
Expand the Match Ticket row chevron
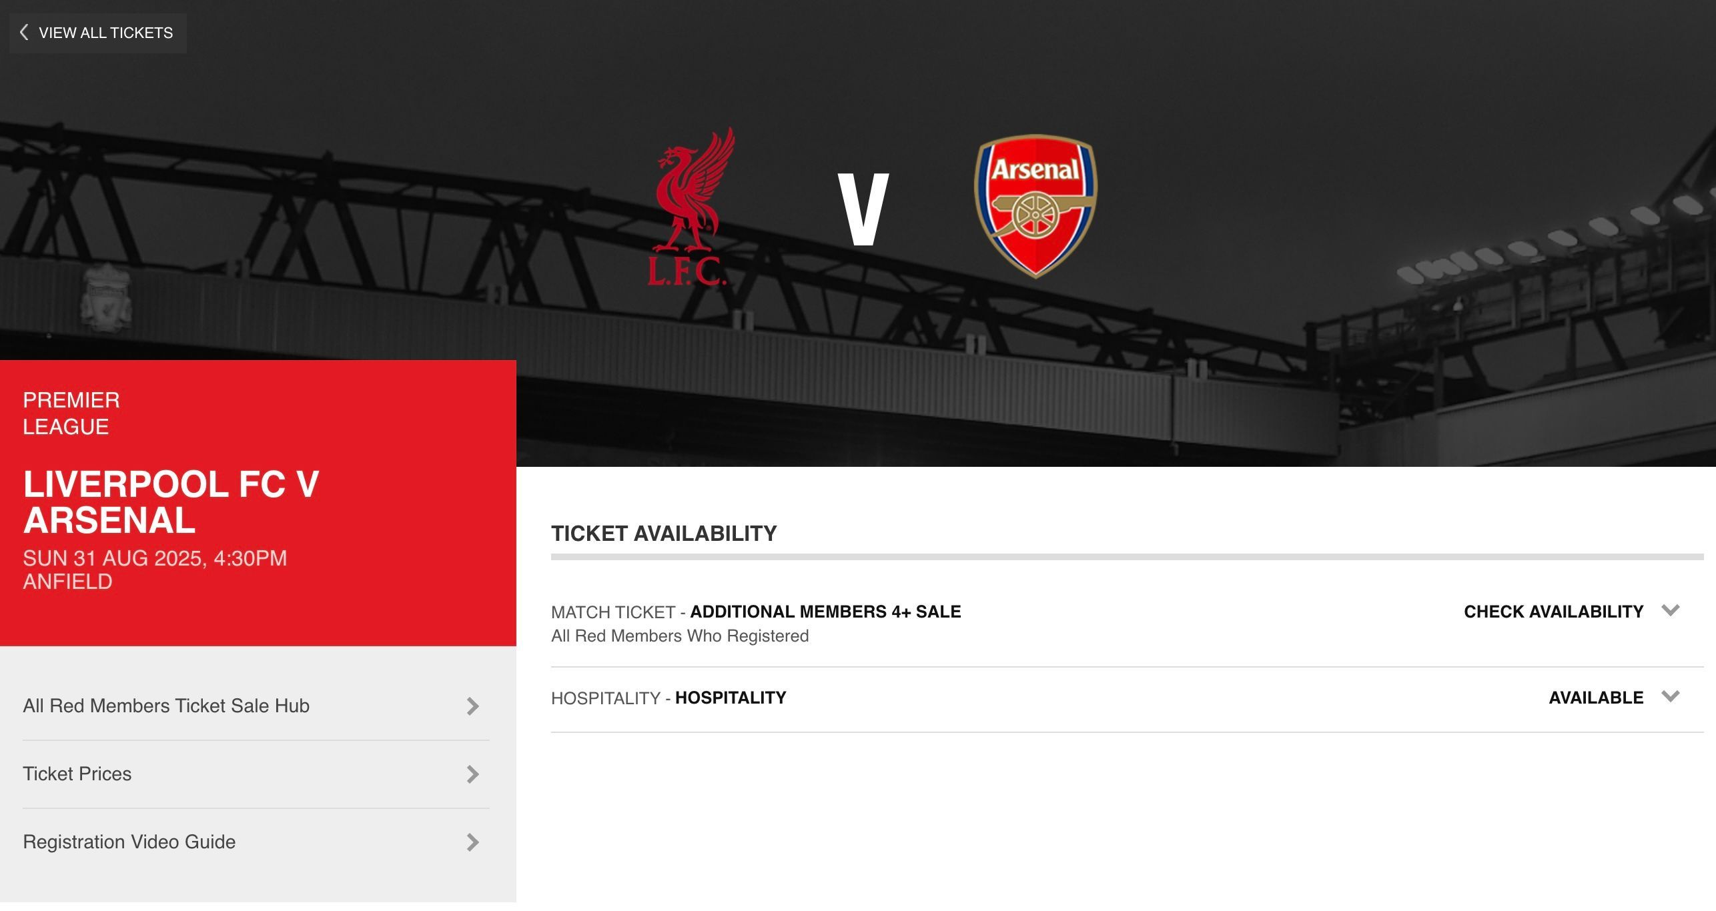[x=1671, y=610]
